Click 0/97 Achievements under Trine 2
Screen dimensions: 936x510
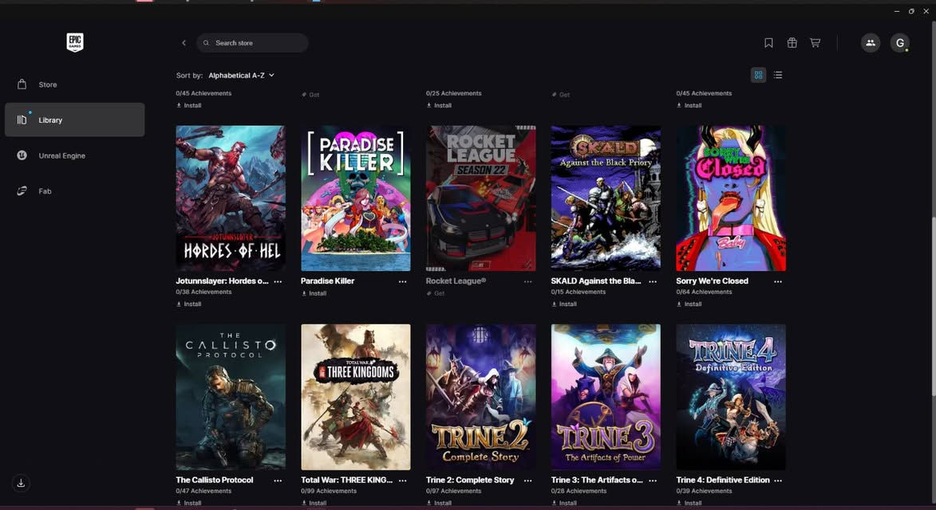[x=454, y=491]
